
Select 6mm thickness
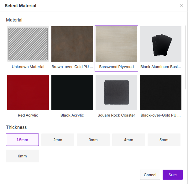22,156
